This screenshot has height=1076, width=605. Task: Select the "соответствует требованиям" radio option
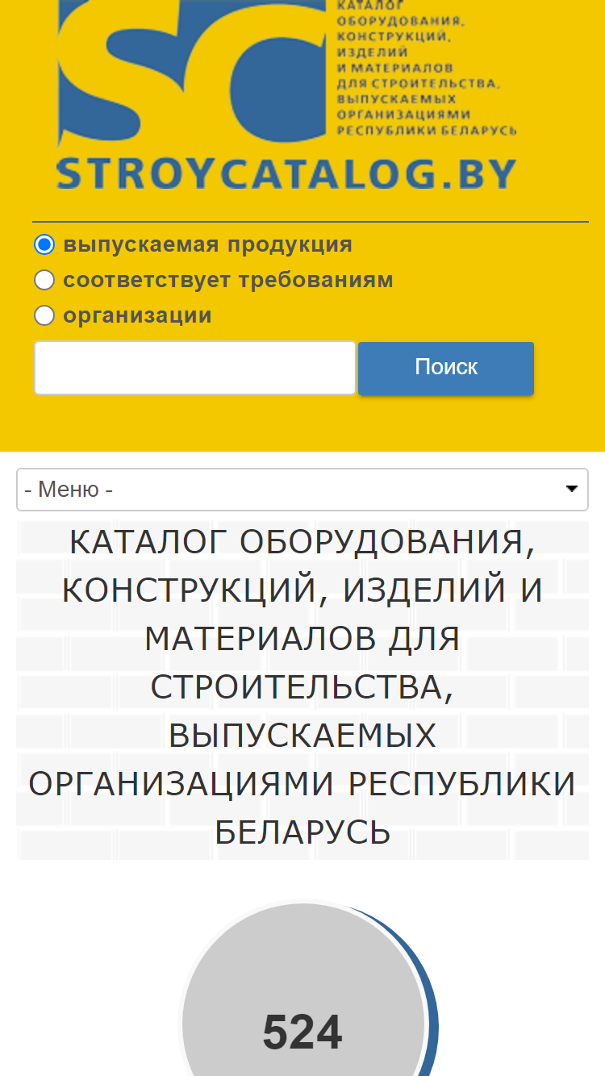(x=44, y=280)
